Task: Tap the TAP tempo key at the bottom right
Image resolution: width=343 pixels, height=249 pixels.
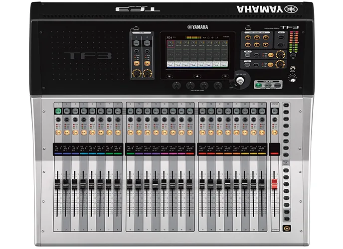Action: point(287,229)
